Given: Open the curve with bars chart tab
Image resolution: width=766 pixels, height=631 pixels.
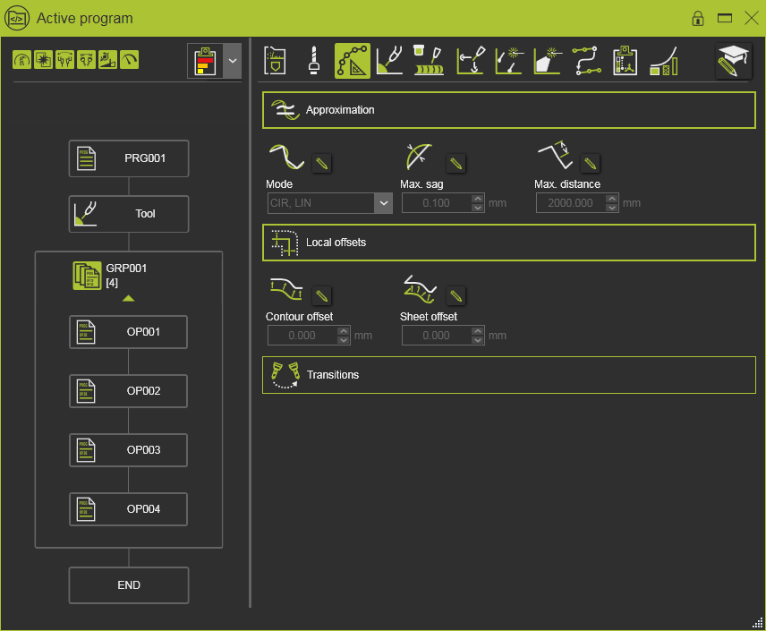Looking at the screenshot, I should coord(664,61).
